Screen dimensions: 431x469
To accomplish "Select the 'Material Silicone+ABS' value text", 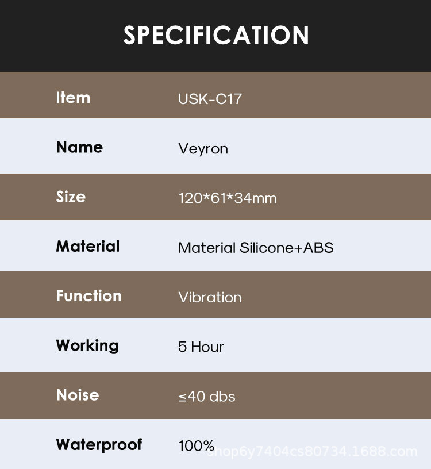I will (256, 248).
